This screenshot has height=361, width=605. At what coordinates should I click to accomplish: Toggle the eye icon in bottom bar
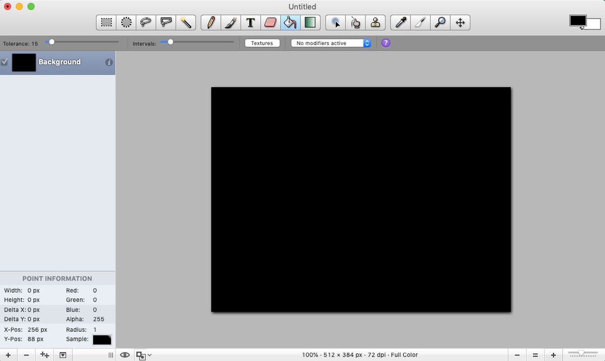click(125, 355)
